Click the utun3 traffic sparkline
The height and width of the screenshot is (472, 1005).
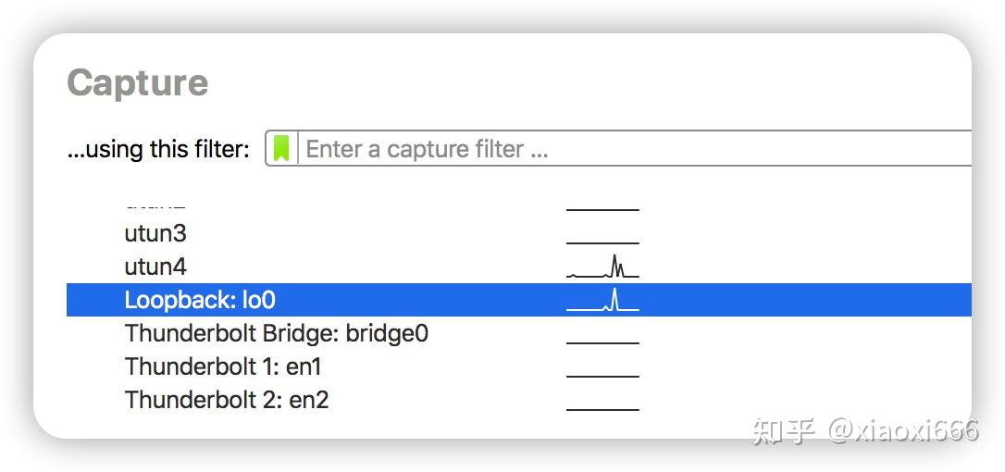602,239
